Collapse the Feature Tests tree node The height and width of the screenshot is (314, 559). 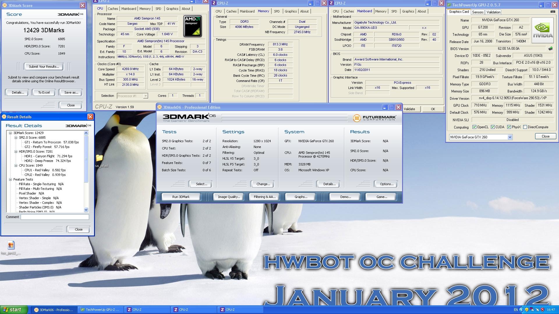10,179
